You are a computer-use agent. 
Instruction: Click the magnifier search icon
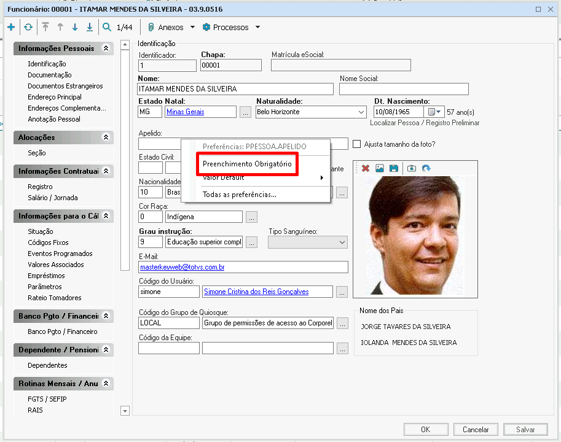pos(107,27)
